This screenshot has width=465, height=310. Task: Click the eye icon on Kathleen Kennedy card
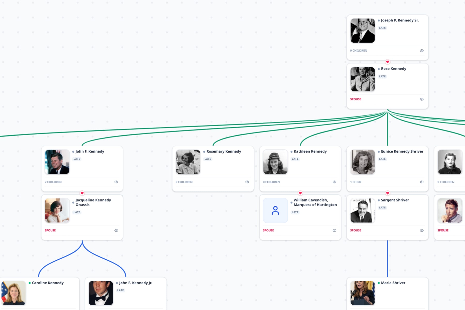pos(335,182)
